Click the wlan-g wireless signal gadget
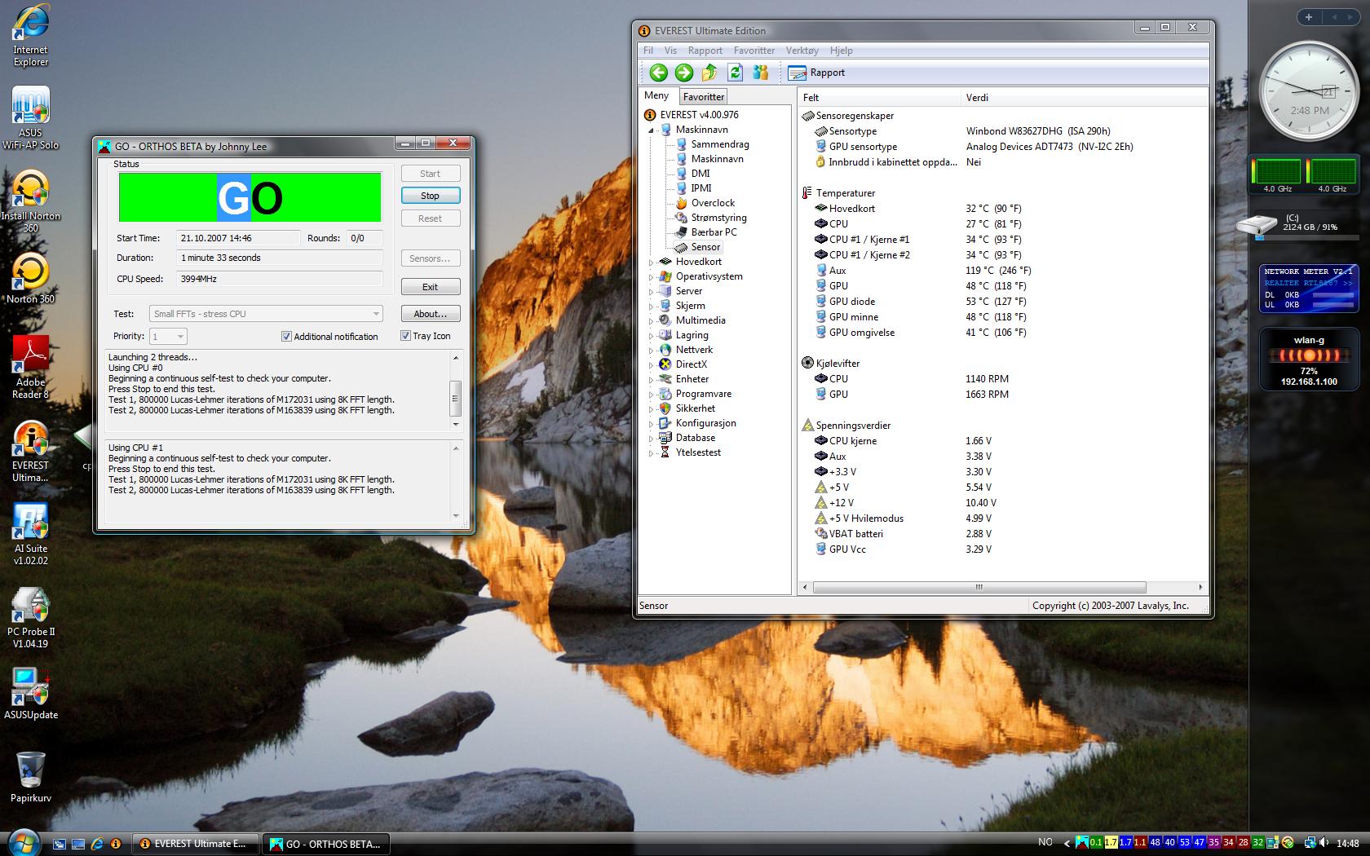1370x856 pixels. [x=1309, y=359]
